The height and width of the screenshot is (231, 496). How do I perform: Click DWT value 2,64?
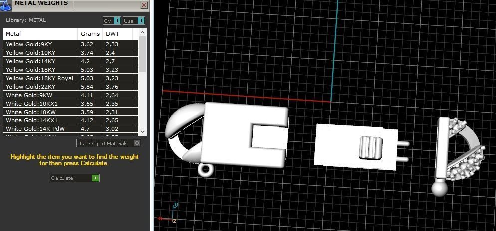112,95
